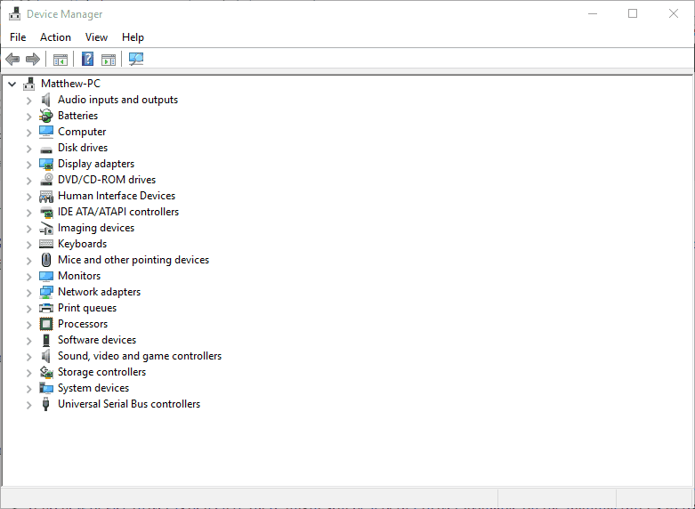The height and width of the screenshot is (509, 695).
Task: Click the Storage controllers icon
Action: coord(46,372)
